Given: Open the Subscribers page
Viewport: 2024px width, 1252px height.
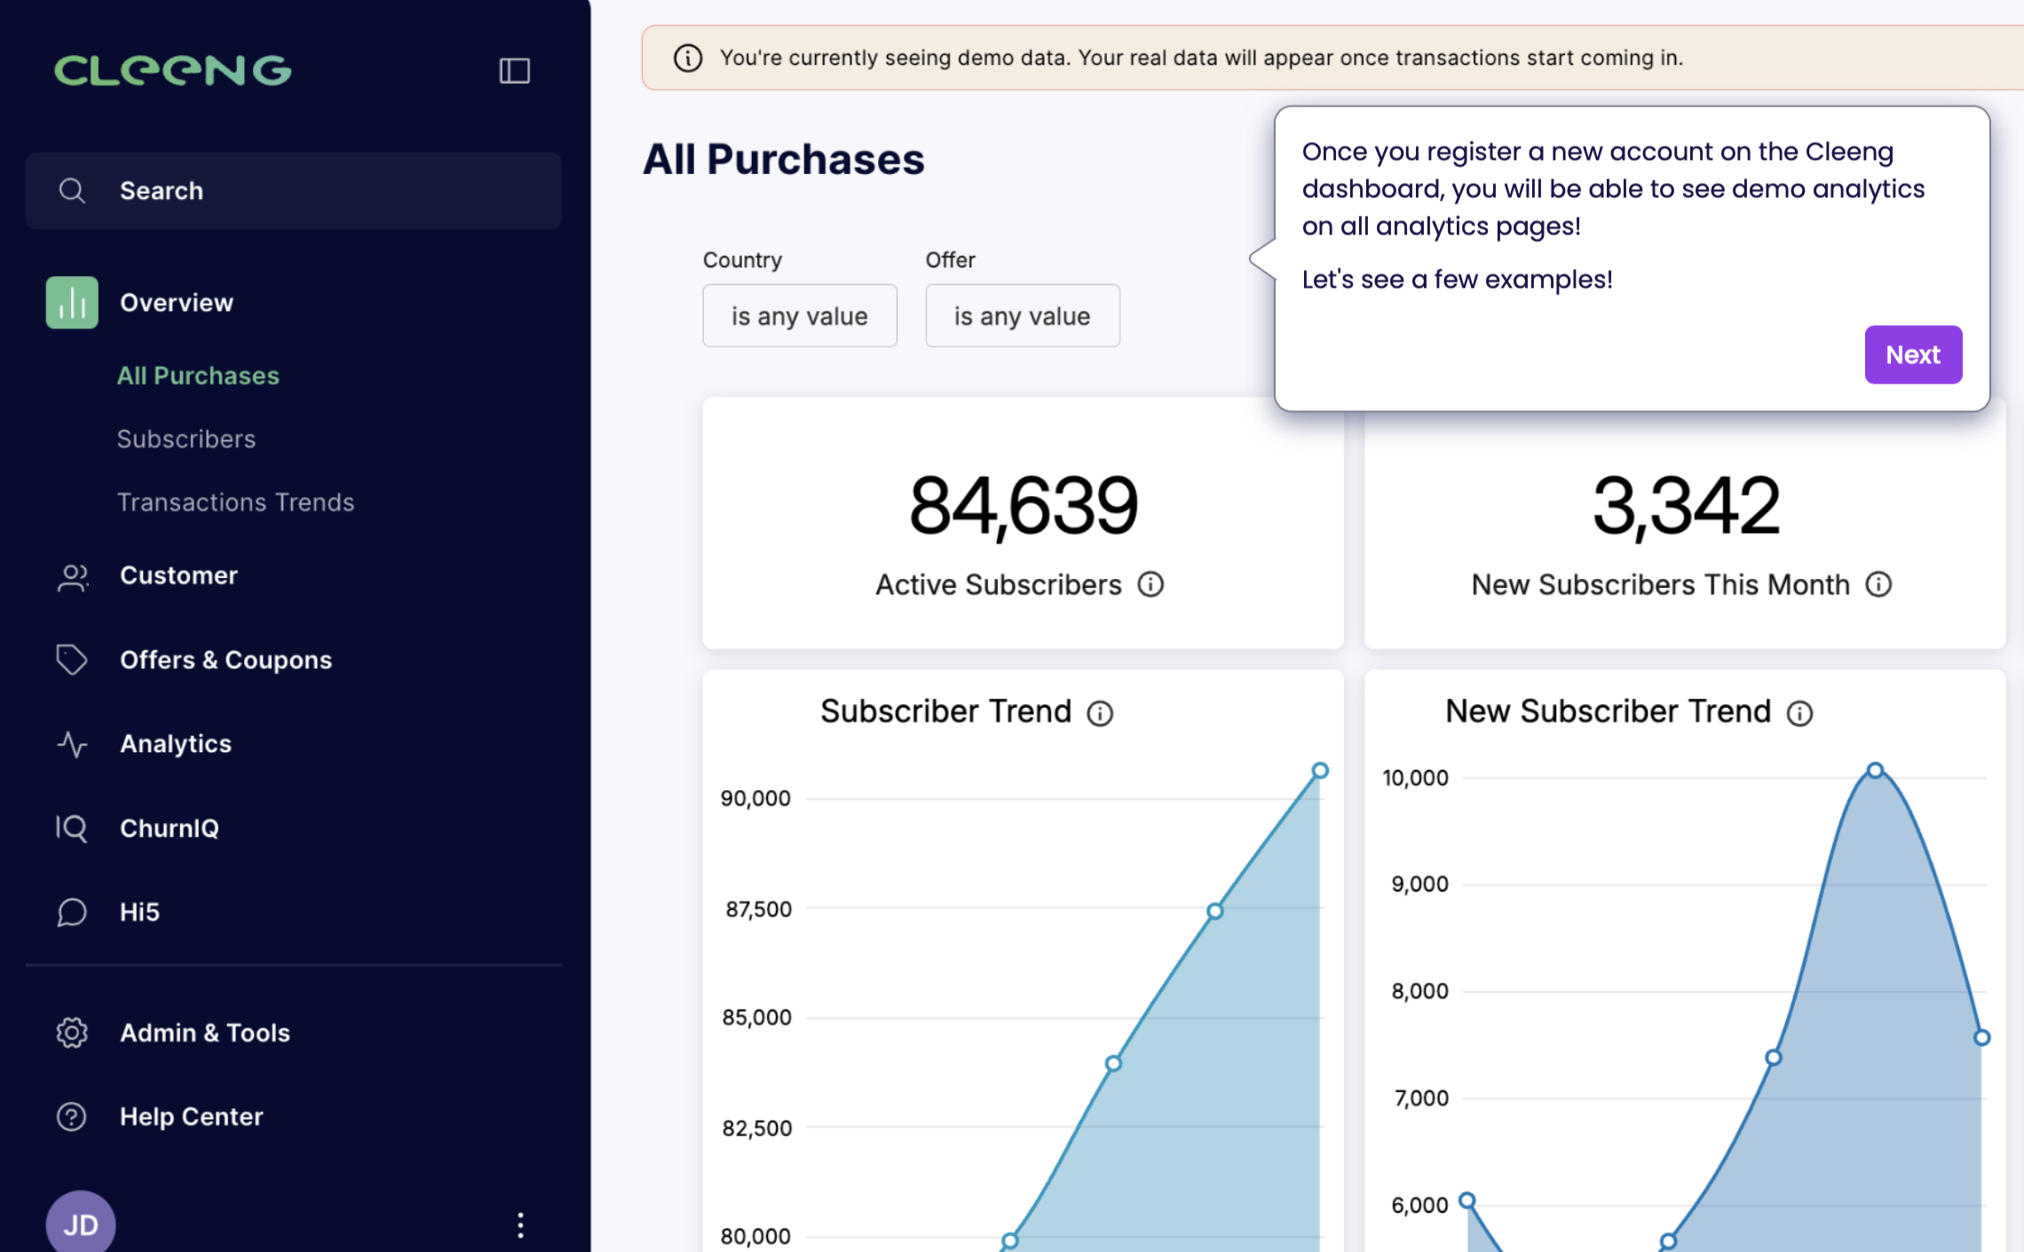Looking at the screenshot, I should point(186,439).
